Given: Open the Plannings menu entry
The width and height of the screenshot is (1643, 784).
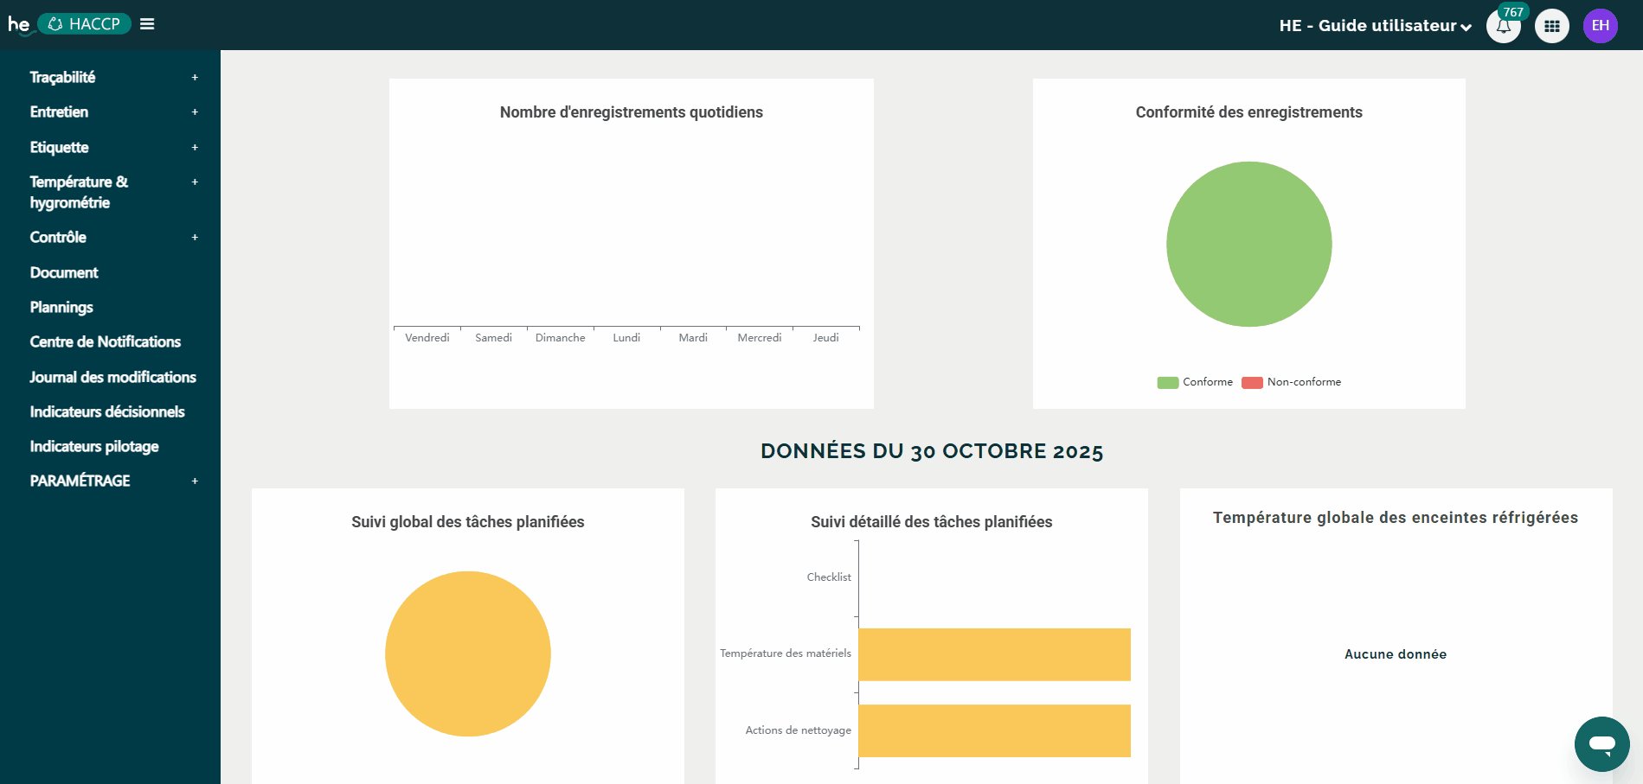Looking at the screenshot, I should tap(61, 307).
